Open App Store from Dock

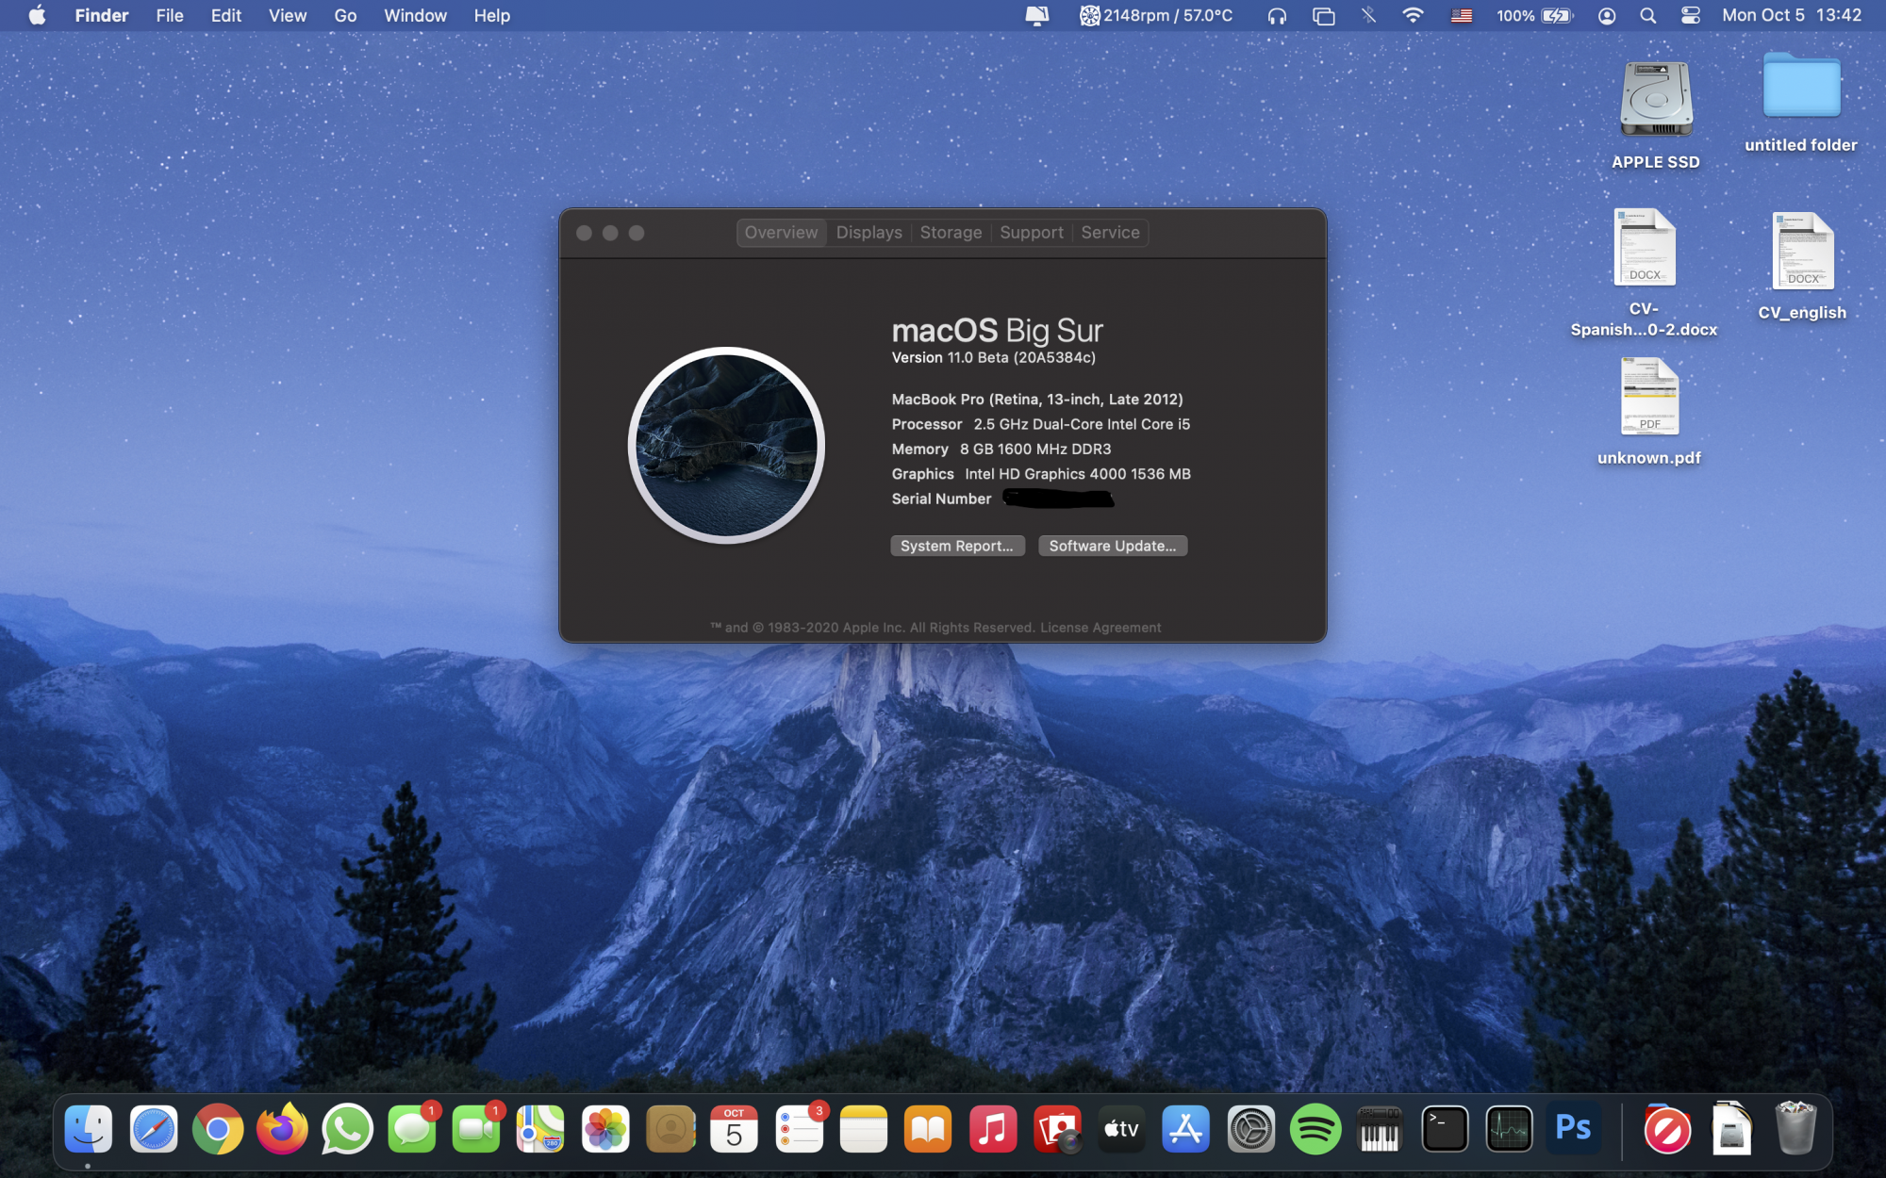1185,1128
